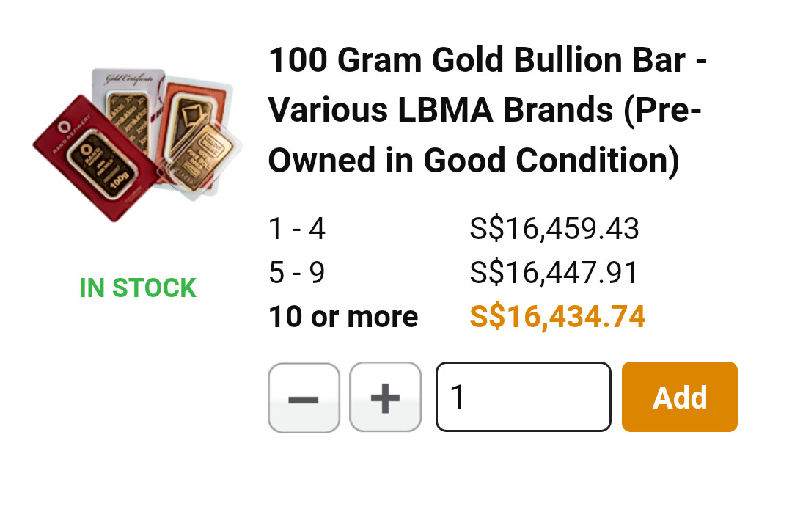792x520 pixels.
Task: Click the S$16,459.43 price
Action: (x=554, y=230)
